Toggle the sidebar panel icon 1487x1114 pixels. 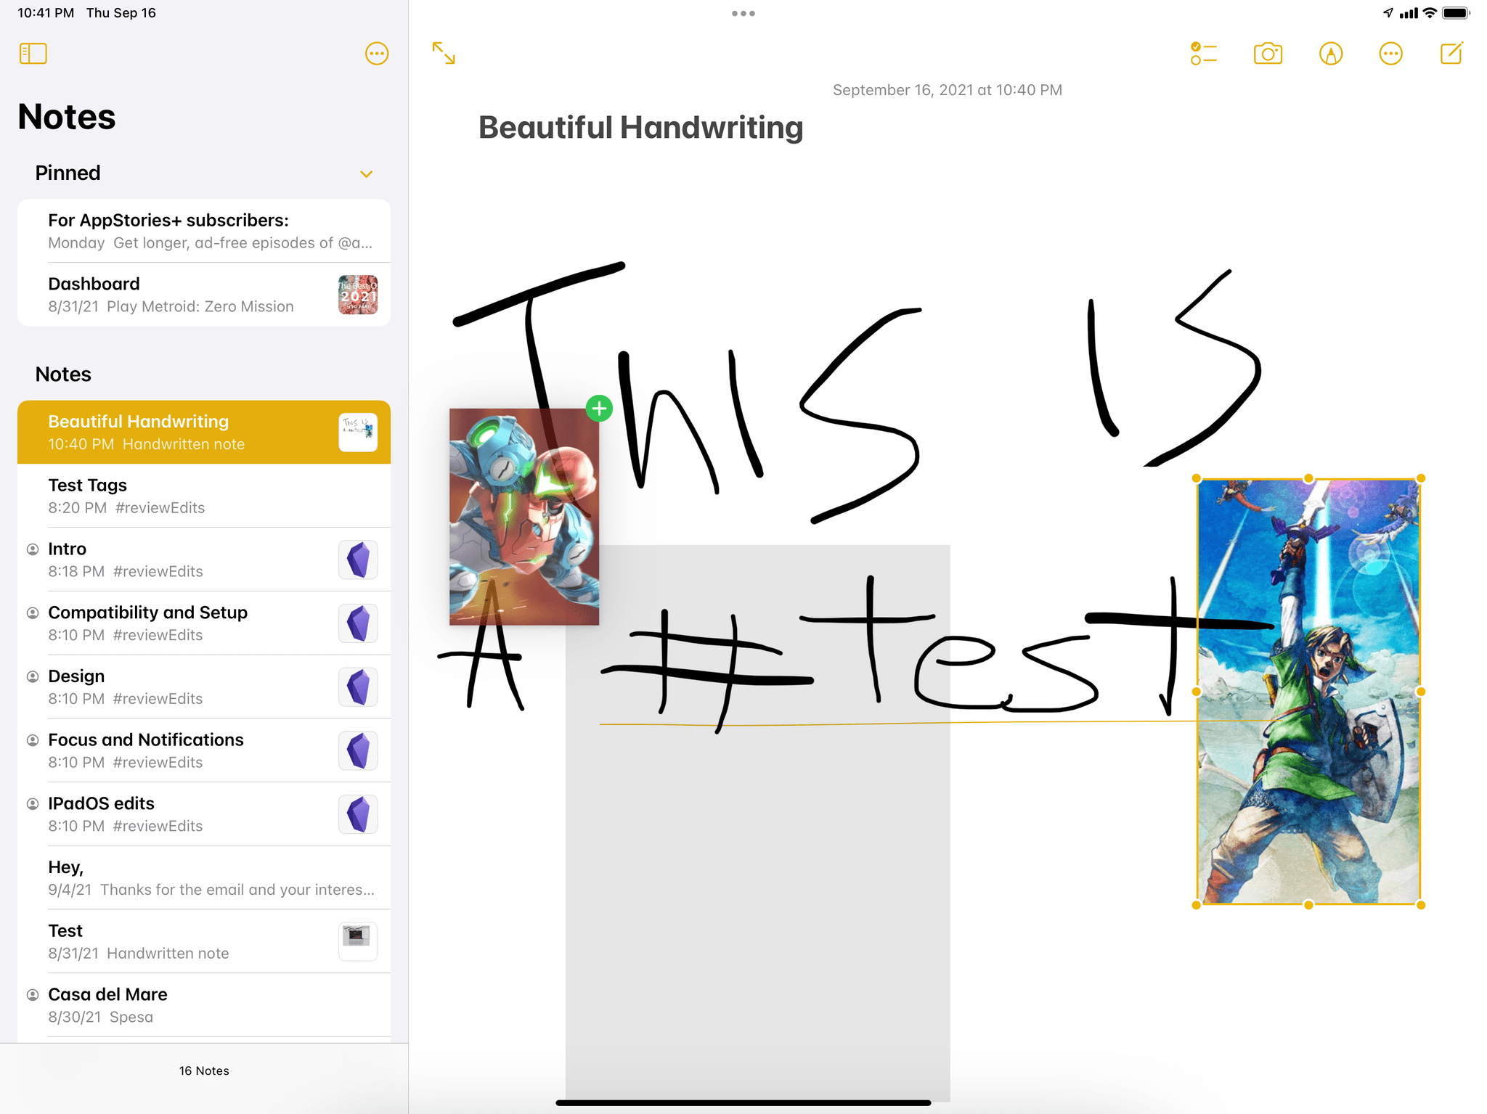pyautogui.click(x=33, y=54)
